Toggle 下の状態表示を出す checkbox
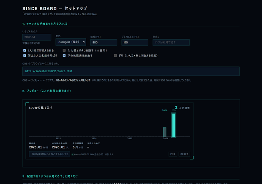 click(64, 56)
